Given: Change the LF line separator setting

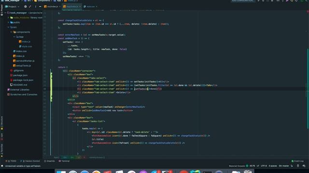Looking at the screenshot, I should point(258,166).
